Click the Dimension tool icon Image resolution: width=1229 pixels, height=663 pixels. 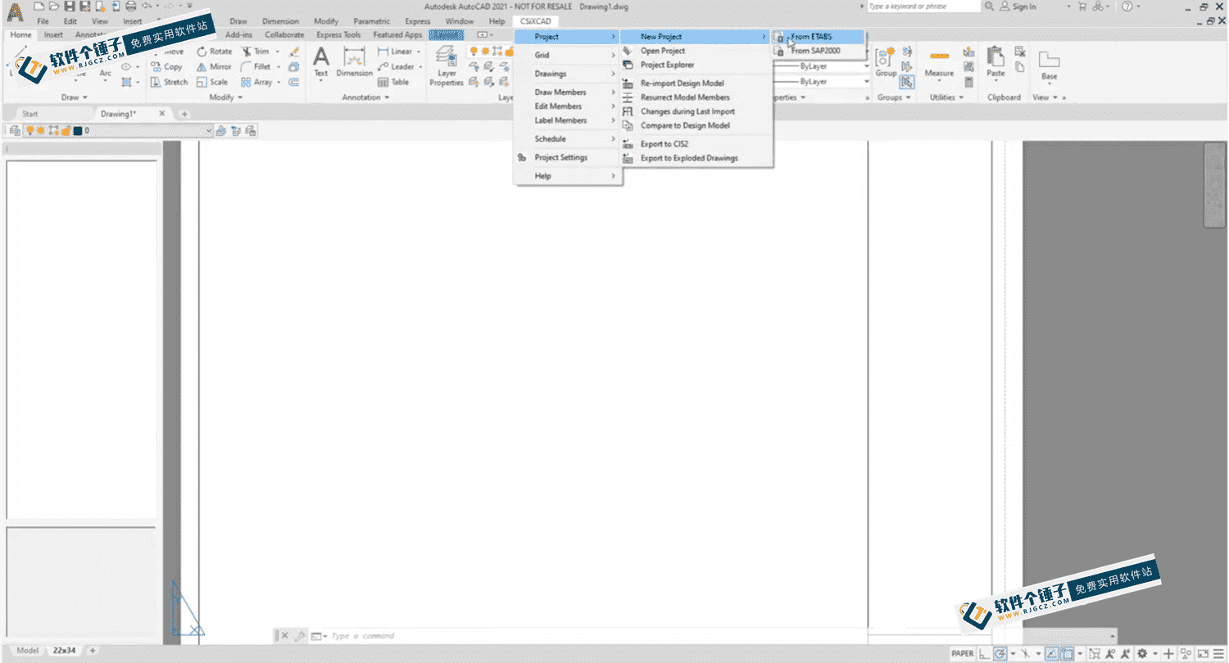(355, 57)
